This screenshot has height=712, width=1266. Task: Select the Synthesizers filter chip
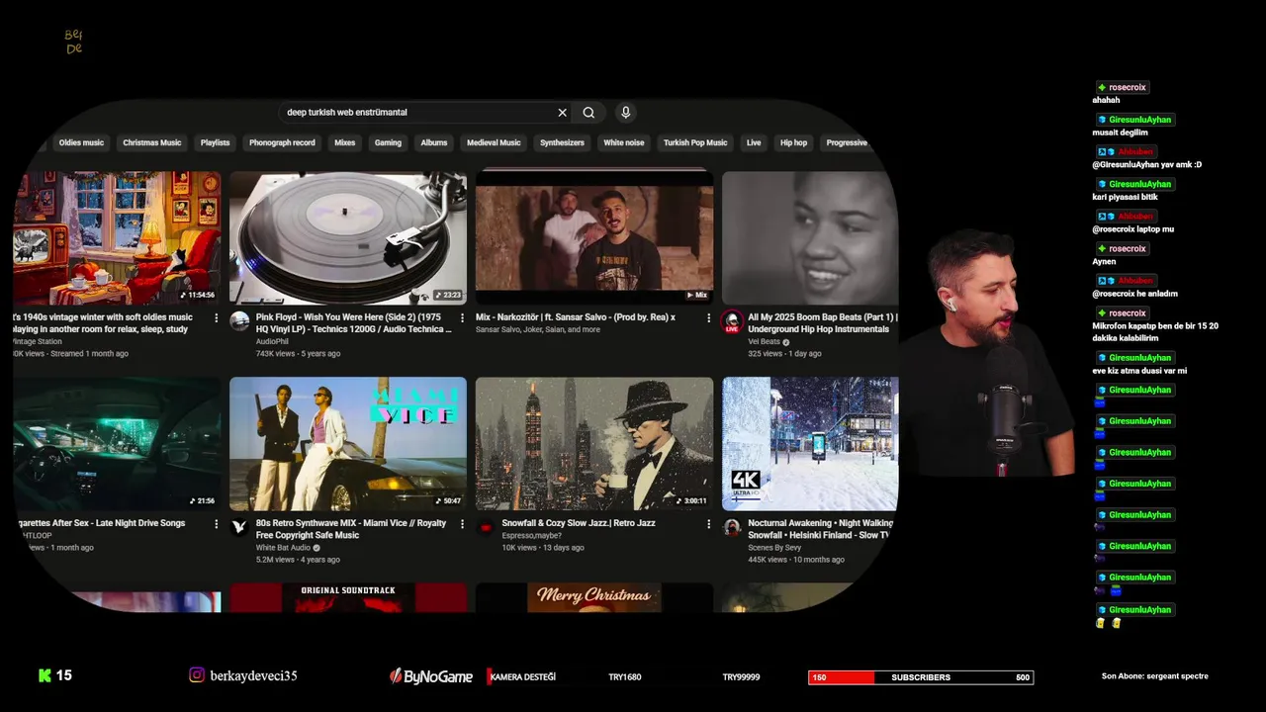[x=562, y=142]
